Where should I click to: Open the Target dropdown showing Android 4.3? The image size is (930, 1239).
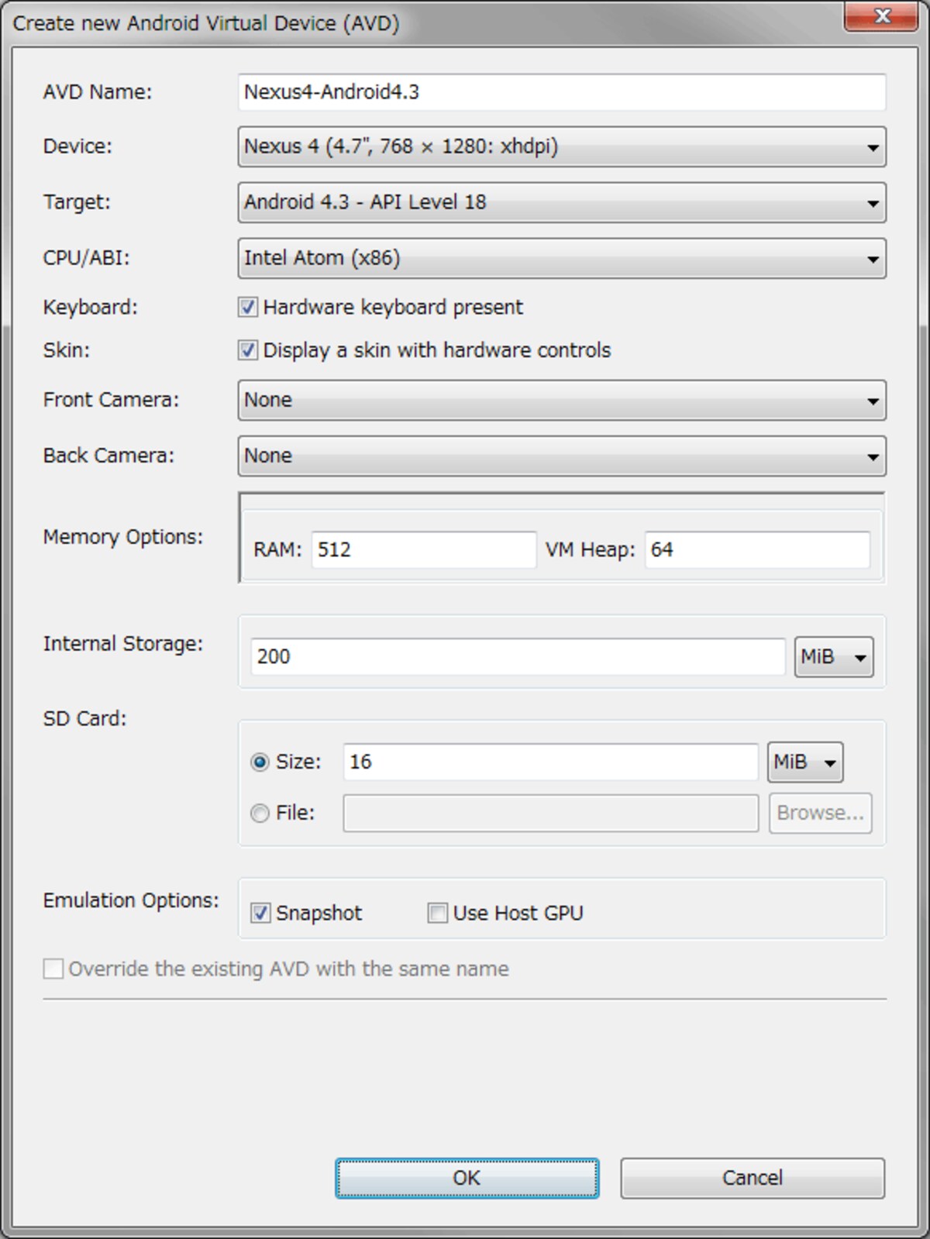pos(562,202)
